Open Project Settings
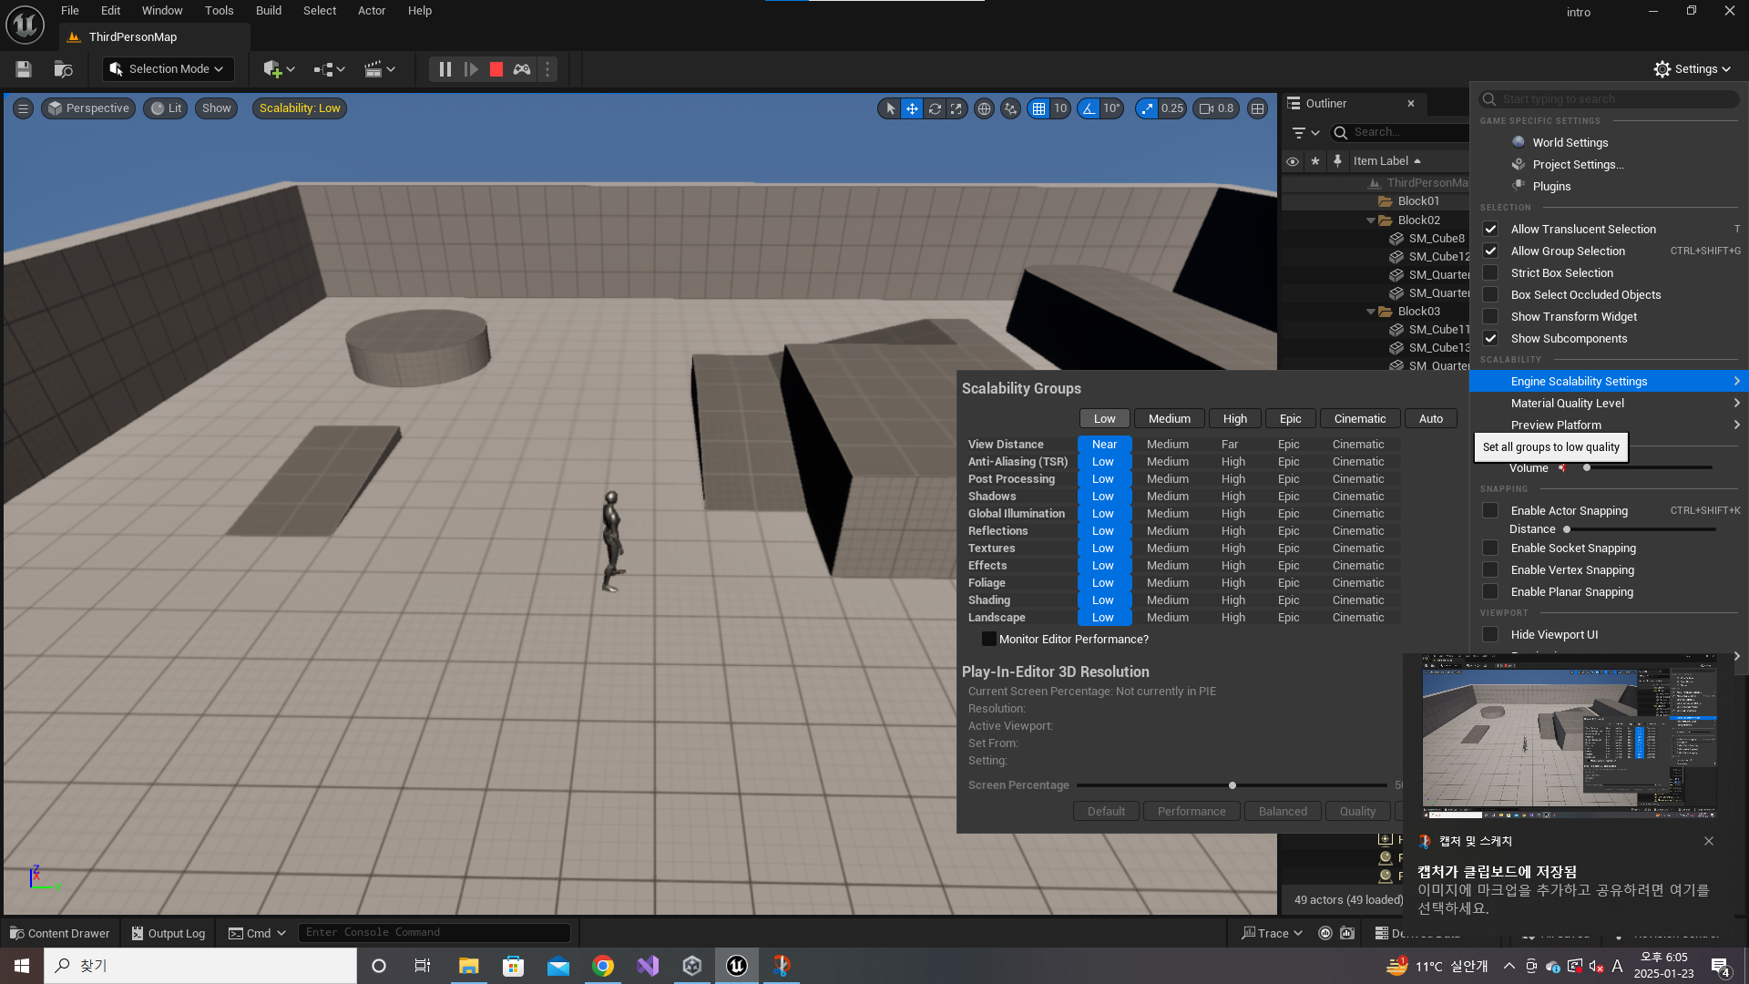Viewport: 1749px width, 984px height. (1578, 164)
